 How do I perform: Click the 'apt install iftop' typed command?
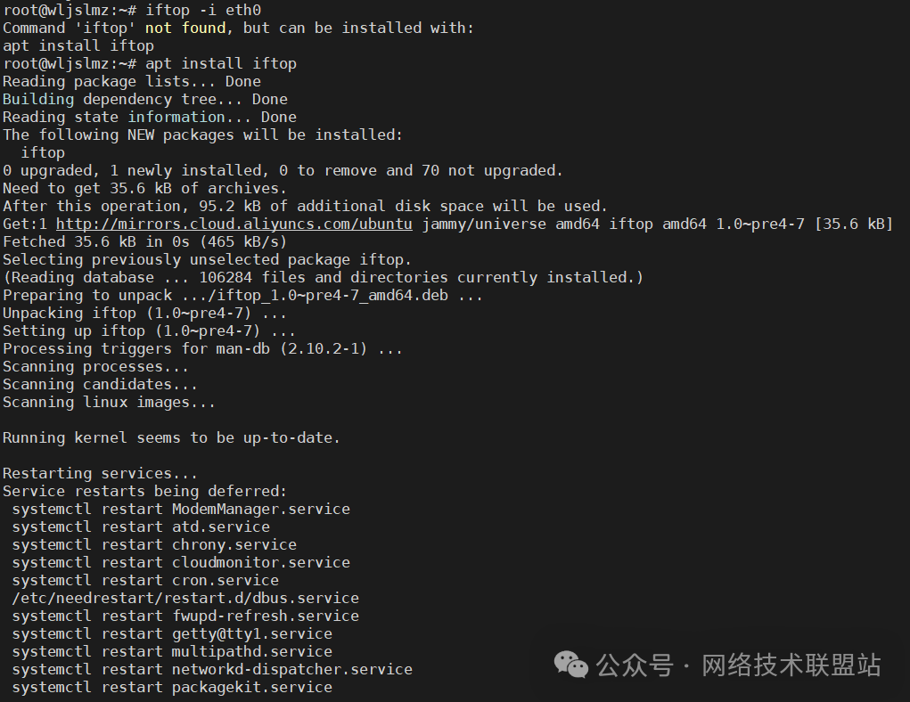pyautogui.click(x=220, y=63)
